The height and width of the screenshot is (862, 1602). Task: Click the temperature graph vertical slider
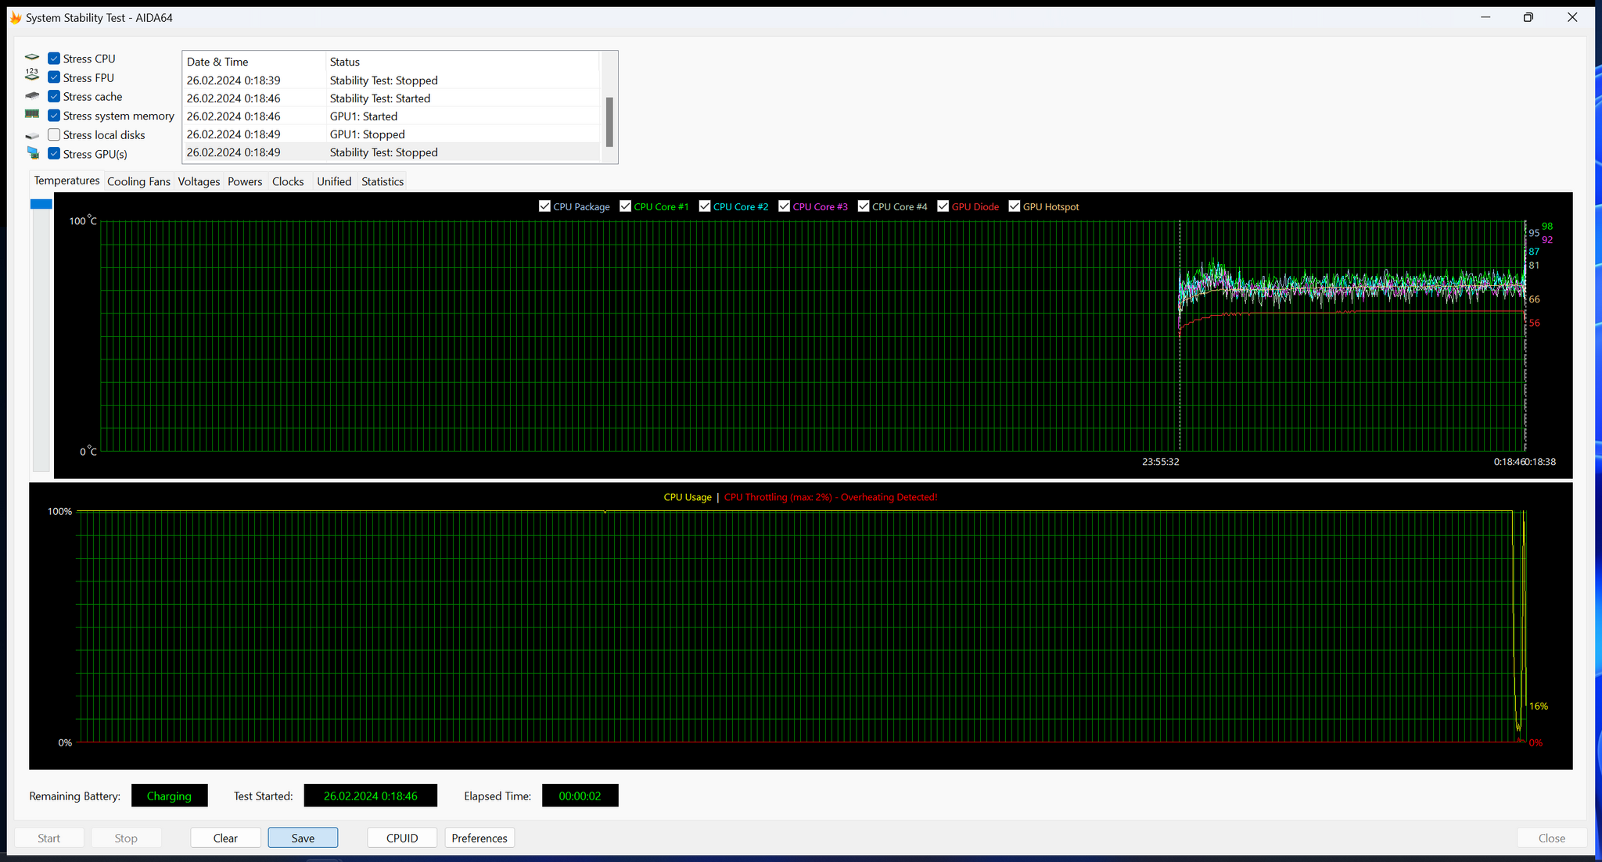coord(41,205)
